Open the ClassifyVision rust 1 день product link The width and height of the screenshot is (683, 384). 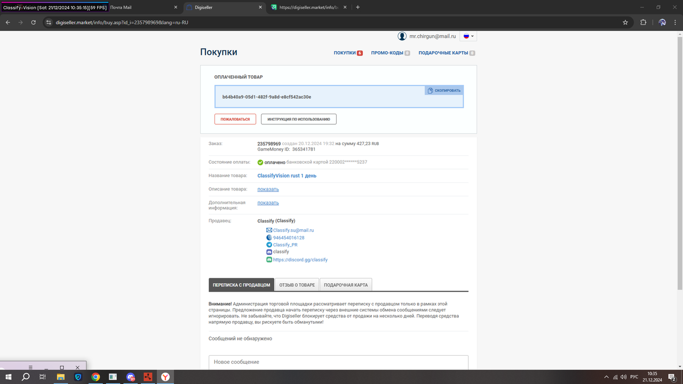tap(287, 175)
